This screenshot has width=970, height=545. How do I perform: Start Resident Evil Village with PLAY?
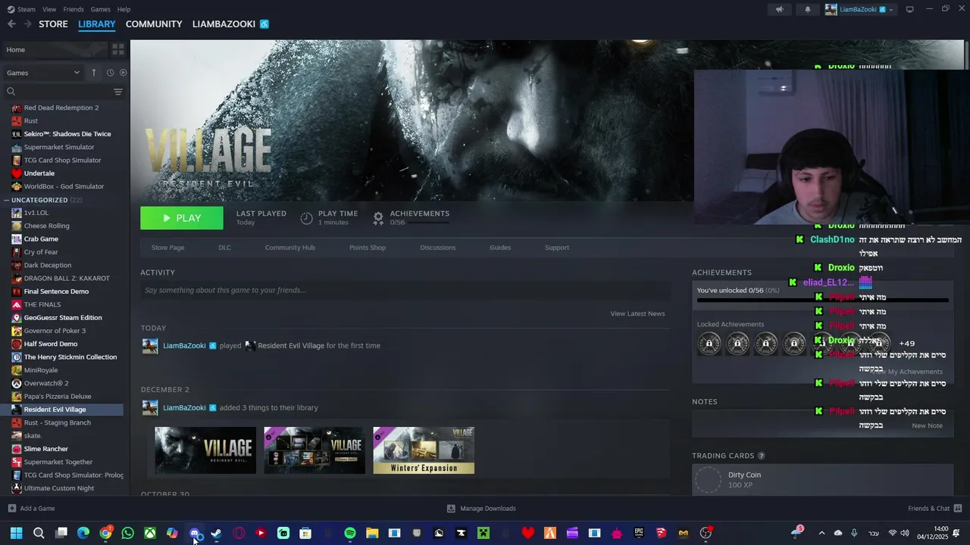click(x=182, y=218)
